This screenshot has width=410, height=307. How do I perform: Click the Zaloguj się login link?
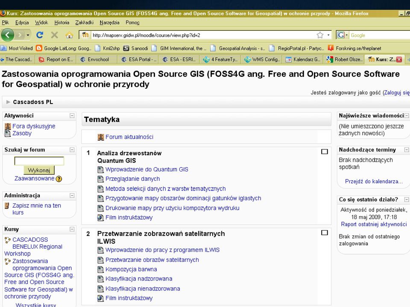(397, 93)
